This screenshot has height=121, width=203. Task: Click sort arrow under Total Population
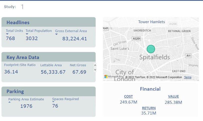click(x=27, y=34)
